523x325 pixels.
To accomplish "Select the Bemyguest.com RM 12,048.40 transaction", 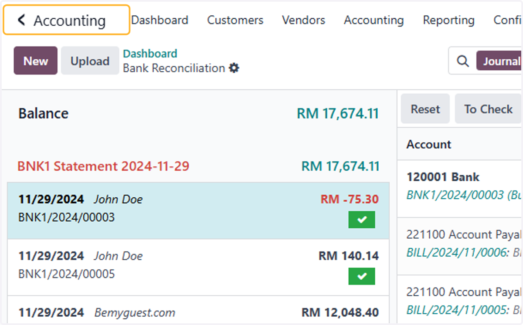I will 198,310.
